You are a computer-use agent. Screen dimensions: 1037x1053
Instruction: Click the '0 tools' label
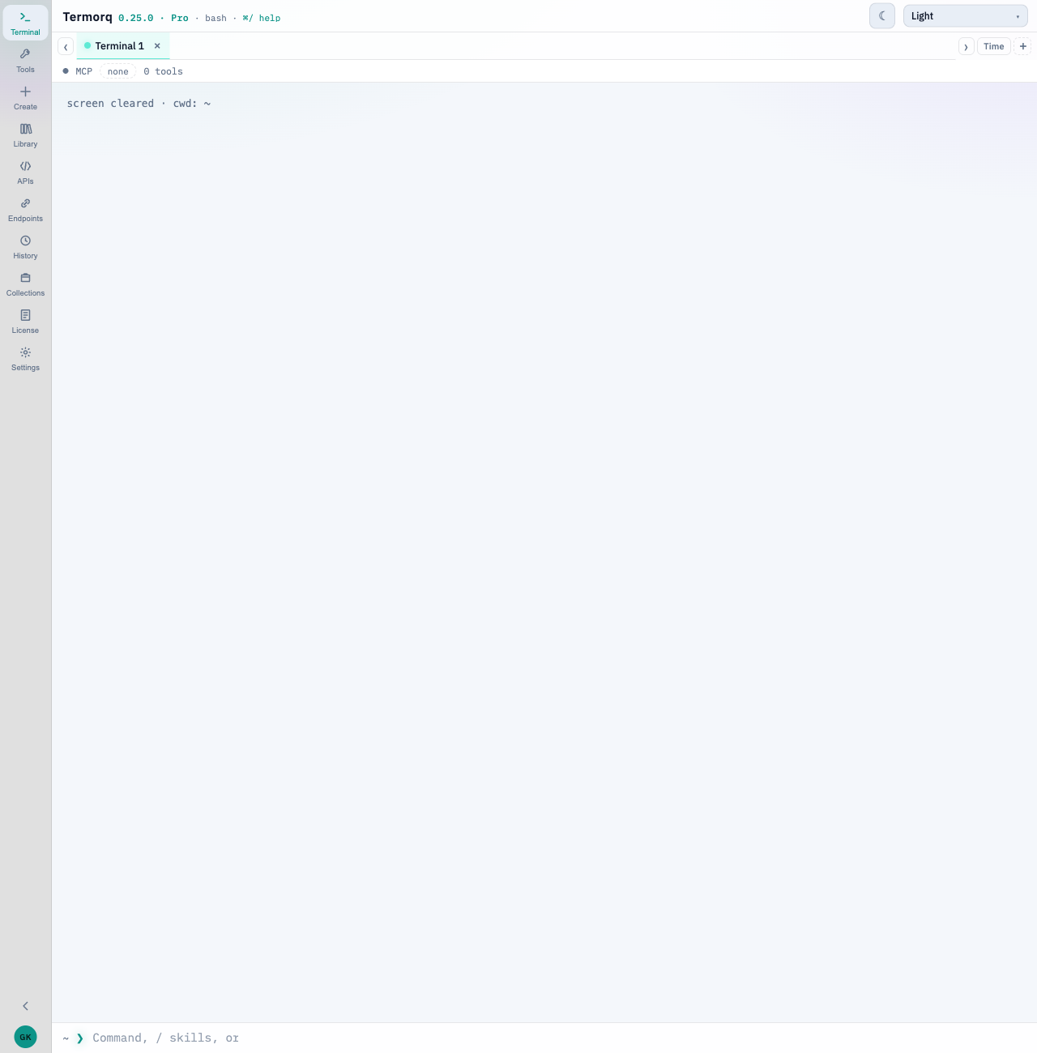163,71
